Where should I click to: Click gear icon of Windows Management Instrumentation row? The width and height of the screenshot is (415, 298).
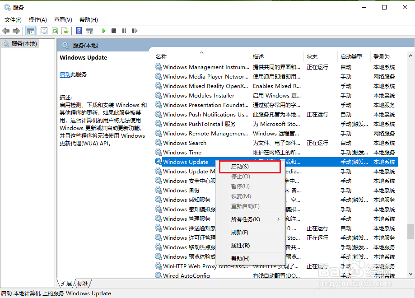[158, 67]
